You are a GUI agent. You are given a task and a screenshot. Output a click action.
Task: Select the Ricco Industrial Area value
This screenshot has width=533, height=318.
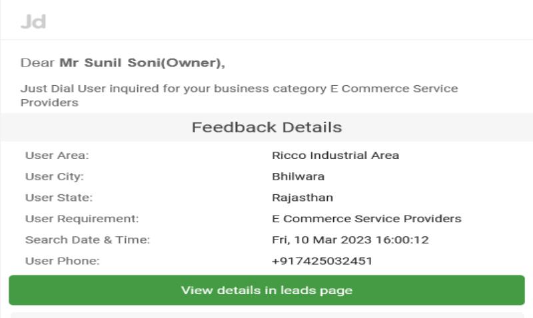tap(336, 156)
